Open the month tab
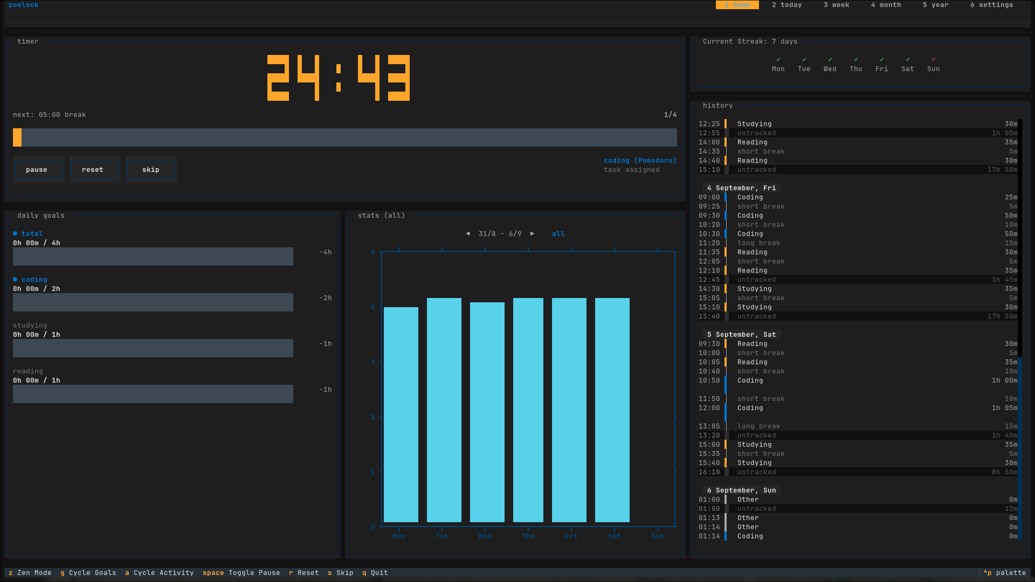This screenshot has height=582, width=1035. point(886,5)
